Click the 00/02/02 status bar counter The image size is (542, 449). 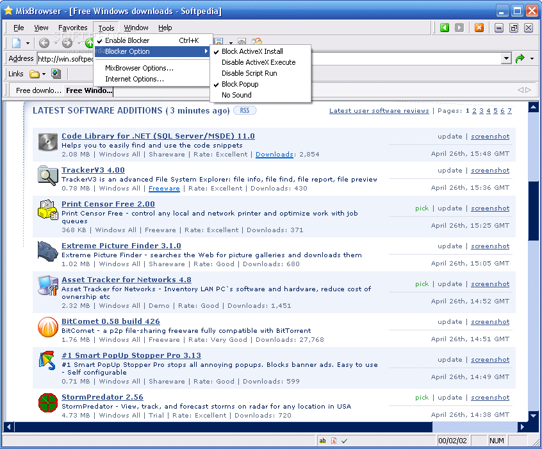click(452, 441)
